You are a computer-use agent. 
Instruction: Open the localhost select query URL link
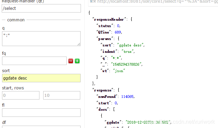click(157, 1)
